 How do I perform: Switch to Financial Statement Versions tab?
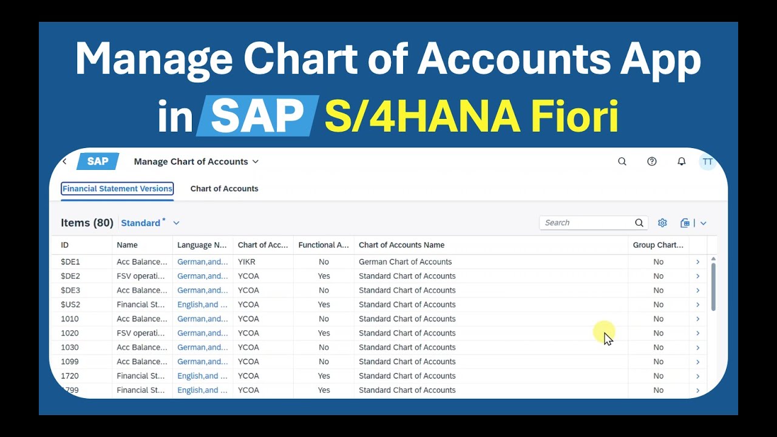pyautogui.click(x=117, y=189)
